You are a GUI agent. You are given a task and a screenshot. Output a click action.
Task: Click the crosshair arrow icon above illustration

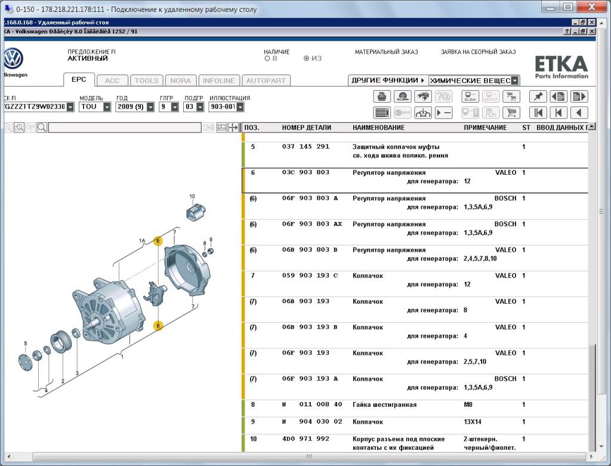(x=233, y=128)
